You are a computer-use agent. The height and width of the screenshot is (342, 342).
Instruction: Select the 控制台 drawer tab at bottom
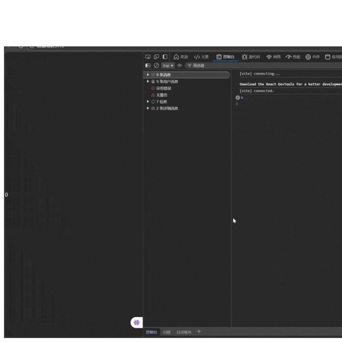tap(151, 332)
